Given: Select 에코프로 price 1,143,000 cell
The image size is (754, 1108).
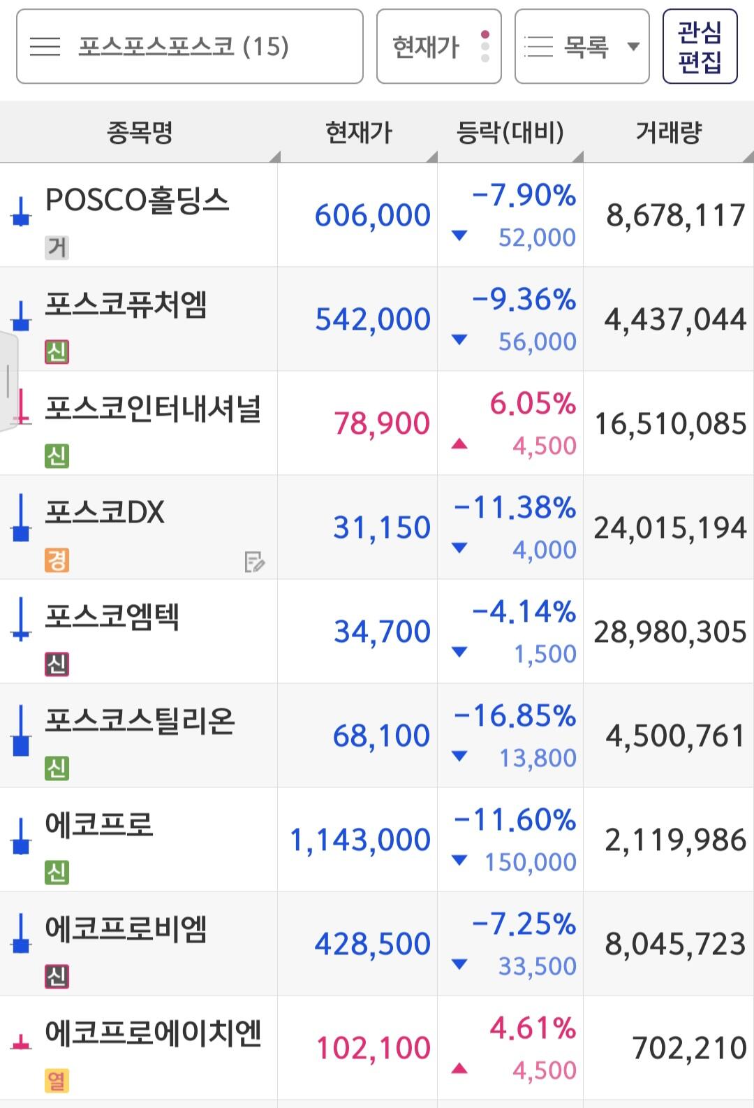Looking at the screenshot, I should click(x=359, y=840).
